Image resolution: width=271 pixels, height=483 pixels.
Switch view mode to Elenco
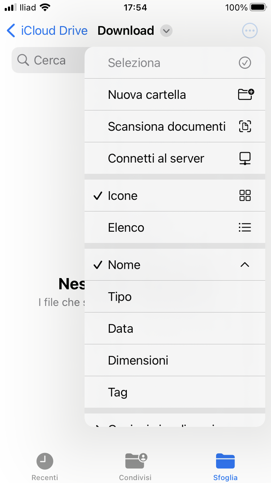pos(175,227)
